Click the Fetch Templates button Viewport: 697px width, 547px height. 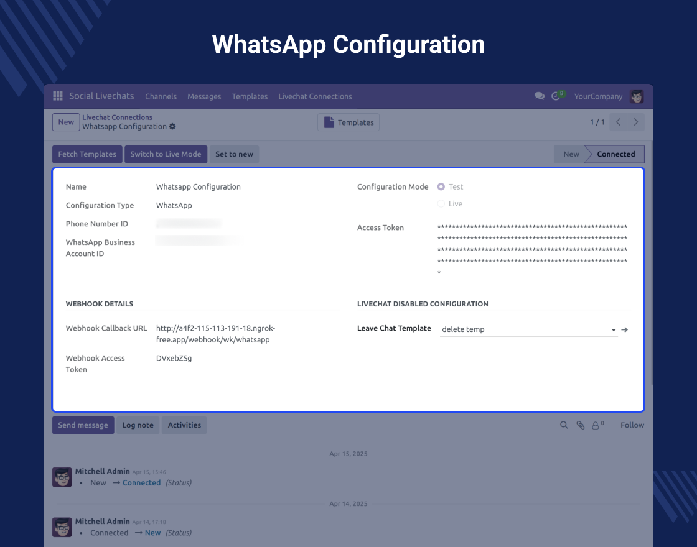coord(87,154)
